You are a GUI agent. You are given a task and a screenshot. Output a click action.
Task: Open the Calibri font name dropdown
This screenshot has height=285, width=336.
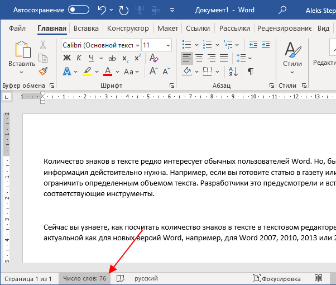tap(101, 45)
